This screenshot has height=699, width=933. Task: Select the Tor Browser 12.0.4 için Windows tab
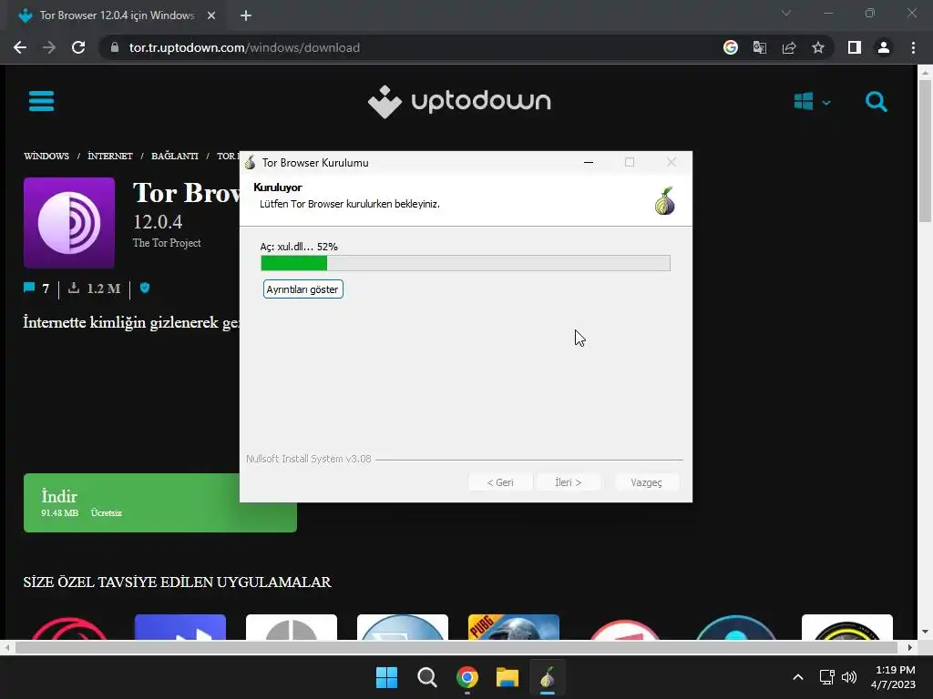[x=116, y=15]
